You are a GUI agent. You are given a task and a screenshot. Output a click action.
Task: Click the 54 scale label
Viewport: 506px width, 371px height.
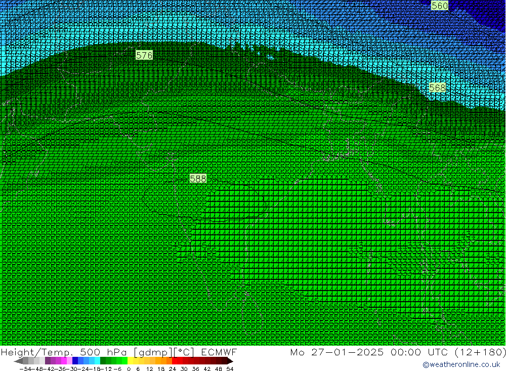coord(230,369)
